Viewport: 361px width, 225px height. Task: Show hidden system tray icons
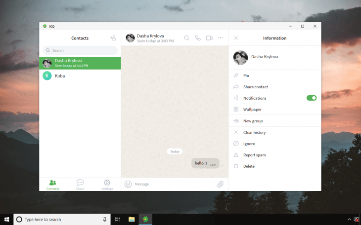(x=349, y=220)
